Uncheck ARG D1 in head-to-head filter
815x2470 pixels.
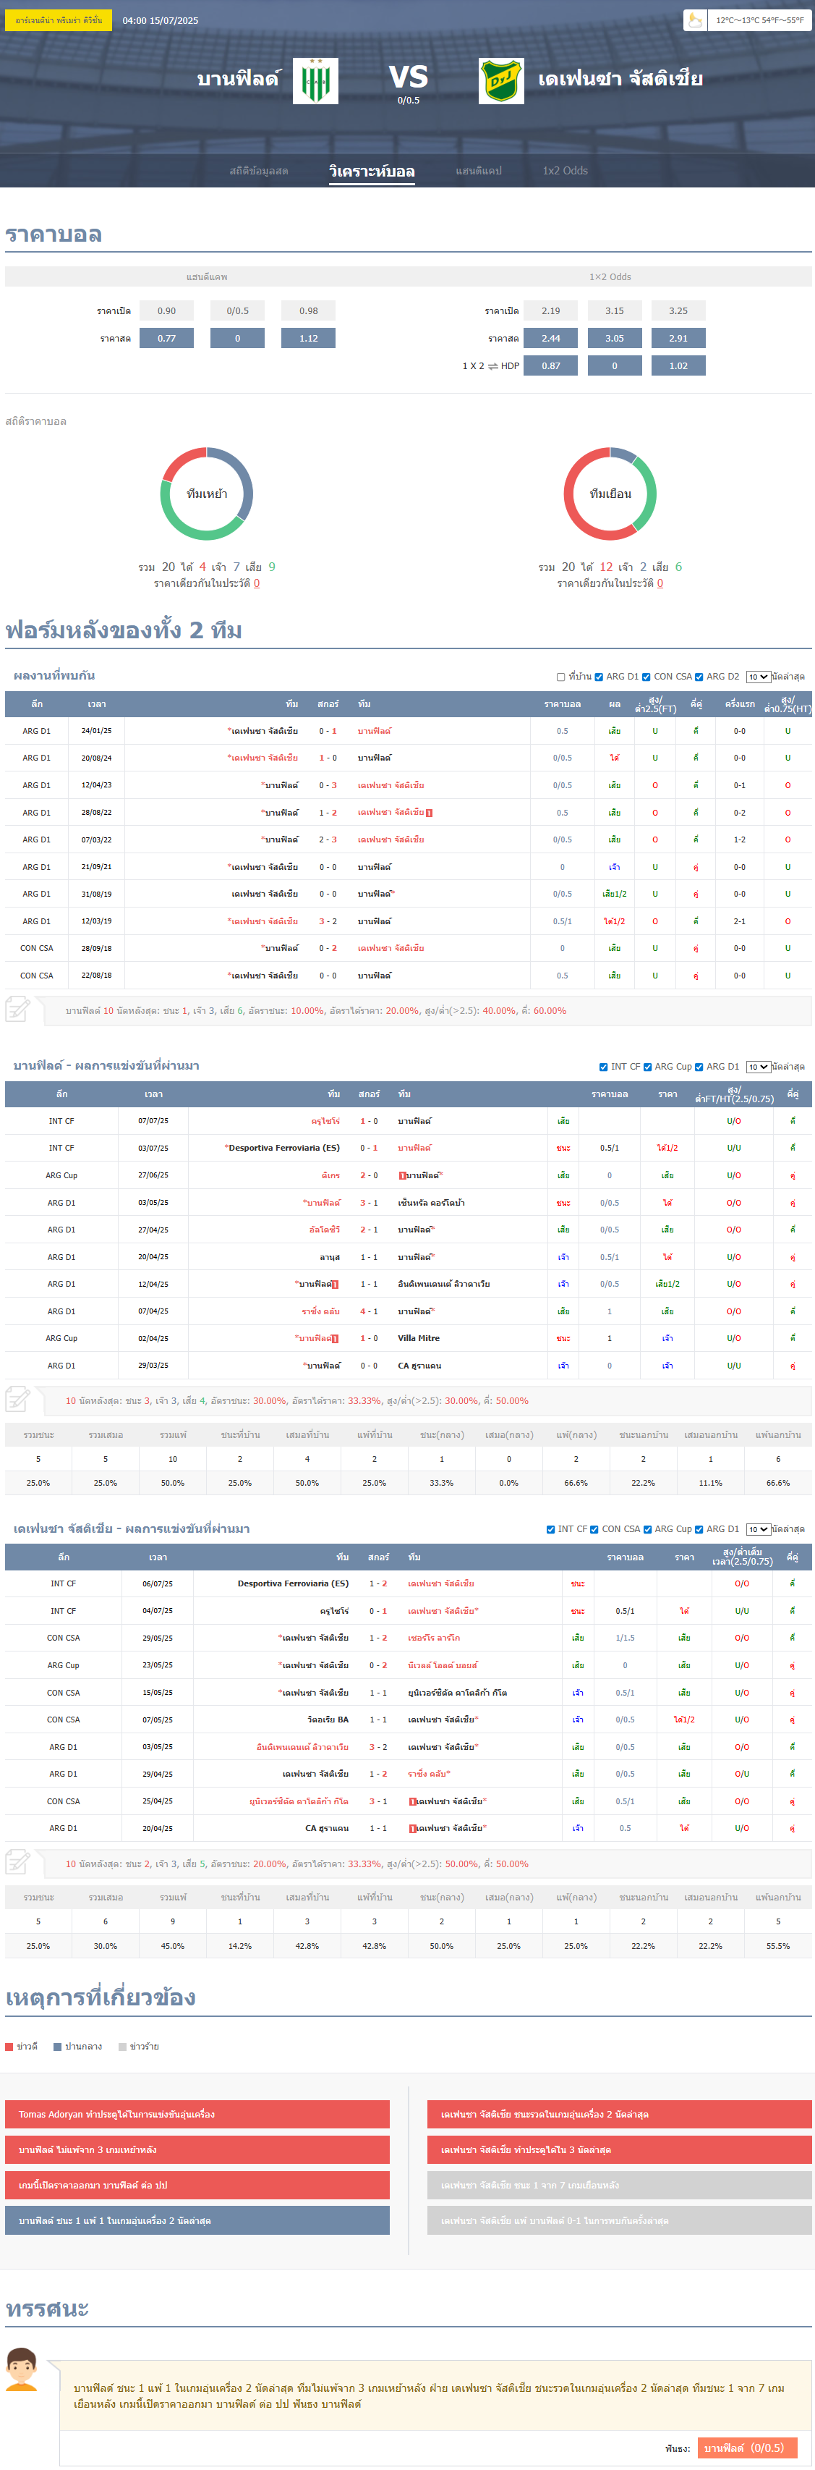tap(599, 677)
